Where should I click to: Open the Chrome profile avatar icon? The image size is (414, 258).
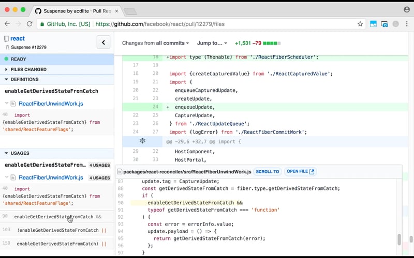point(407,9)
